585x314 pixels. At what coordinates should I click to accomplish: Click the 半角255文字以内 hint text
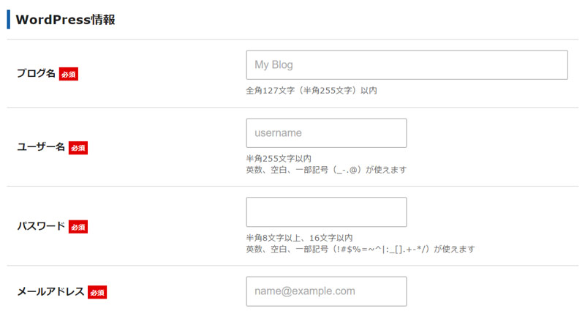[279, 158]
